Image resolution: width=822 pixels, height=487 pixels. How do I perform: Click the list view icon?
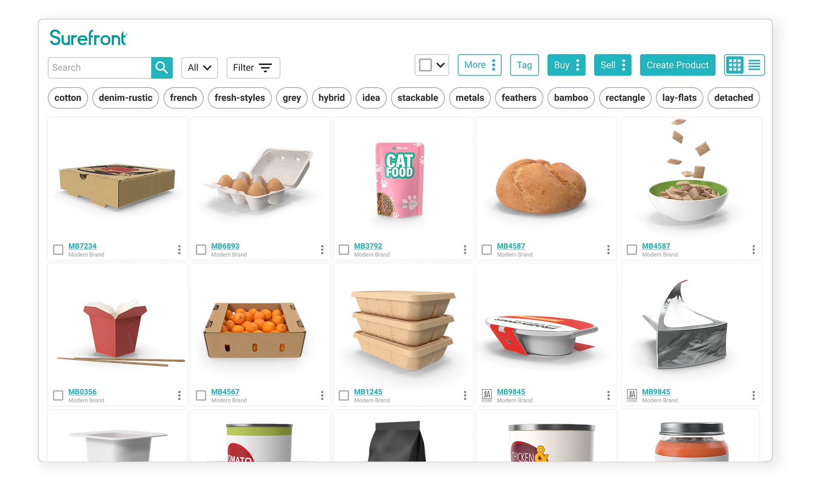click(x=754, y=65)
